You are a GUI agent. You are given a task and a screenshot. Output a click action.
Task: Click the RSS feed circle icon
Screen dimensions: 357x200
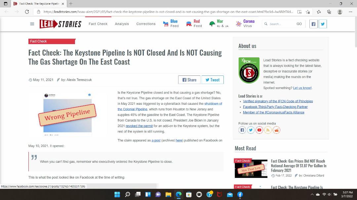(268, 130)
